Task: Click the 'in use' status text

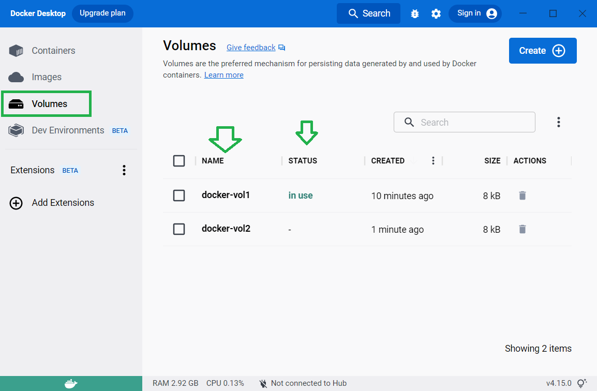Action: [301, 195]
